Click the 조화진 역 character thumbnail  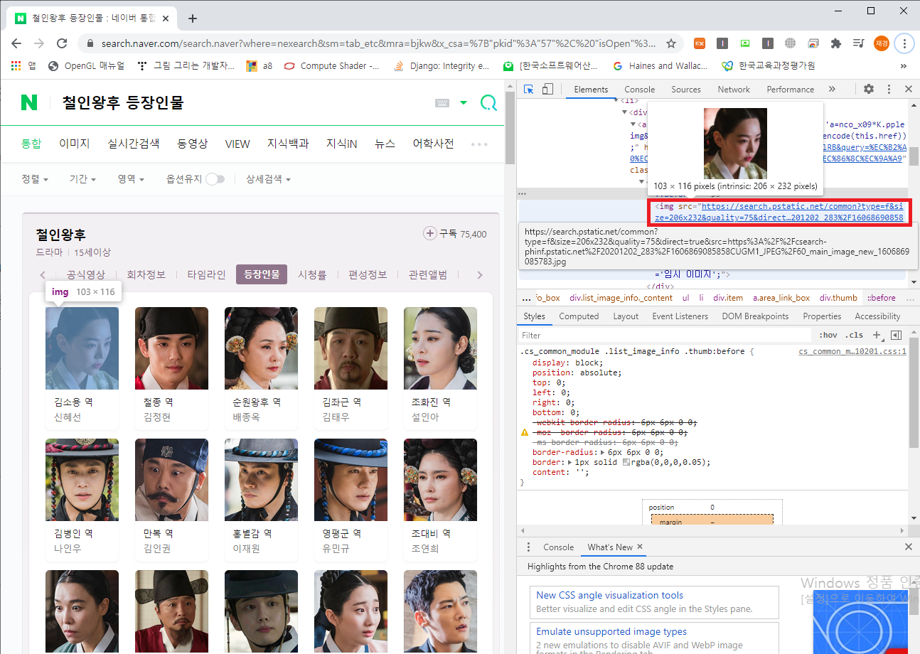click(440, 348)
